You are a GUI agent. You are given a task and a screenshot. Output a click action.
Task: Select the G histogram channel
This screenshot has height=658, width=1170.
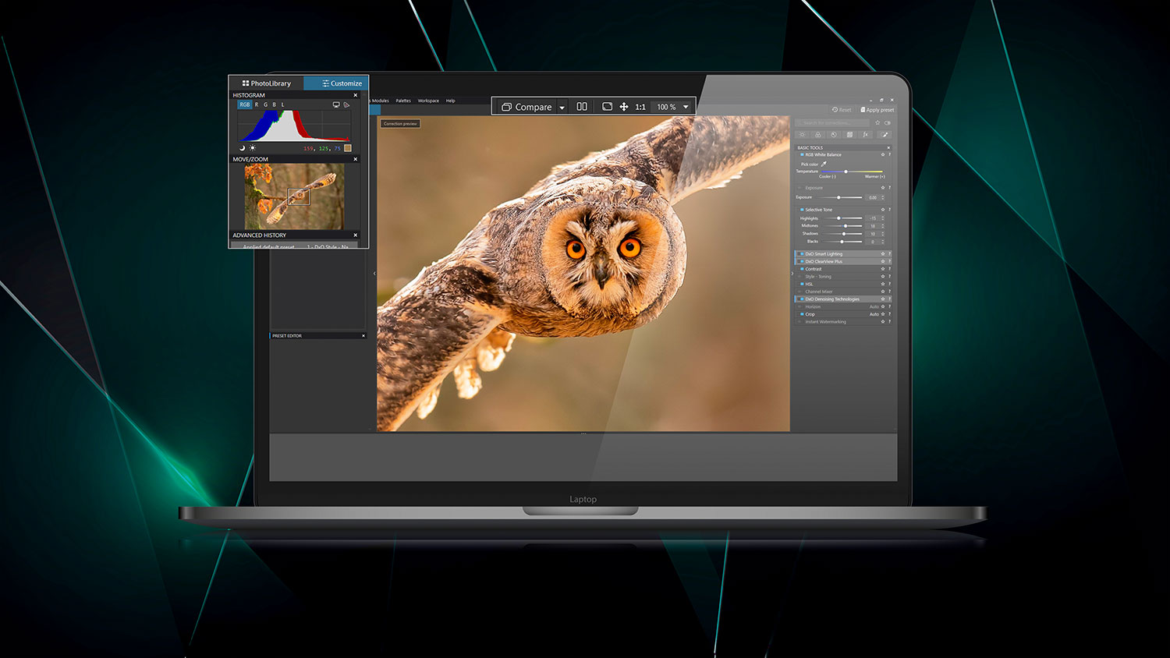tap(265, 104)
